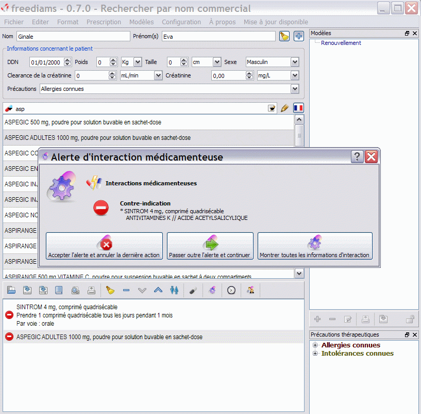Click the patient person icon in toolbar
This screenshot has height=414, width=421.
250,290
